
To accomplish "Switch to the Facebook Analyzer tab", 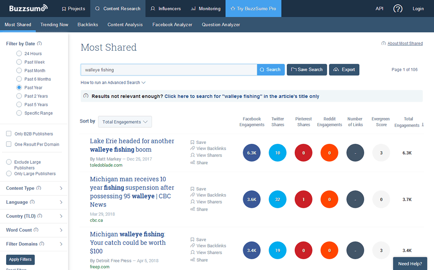I will point(172,25).
